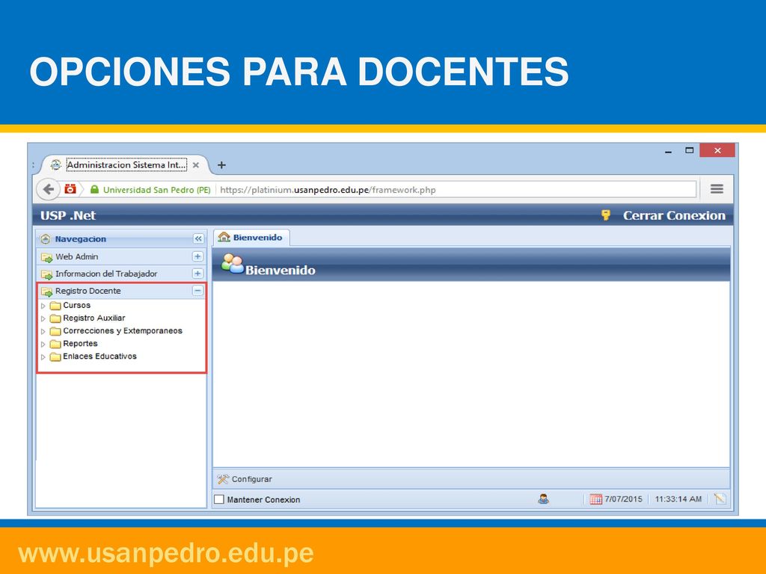Close the Administracion Sistema browser tab
766x574 pixels.
tap(196, 165)
